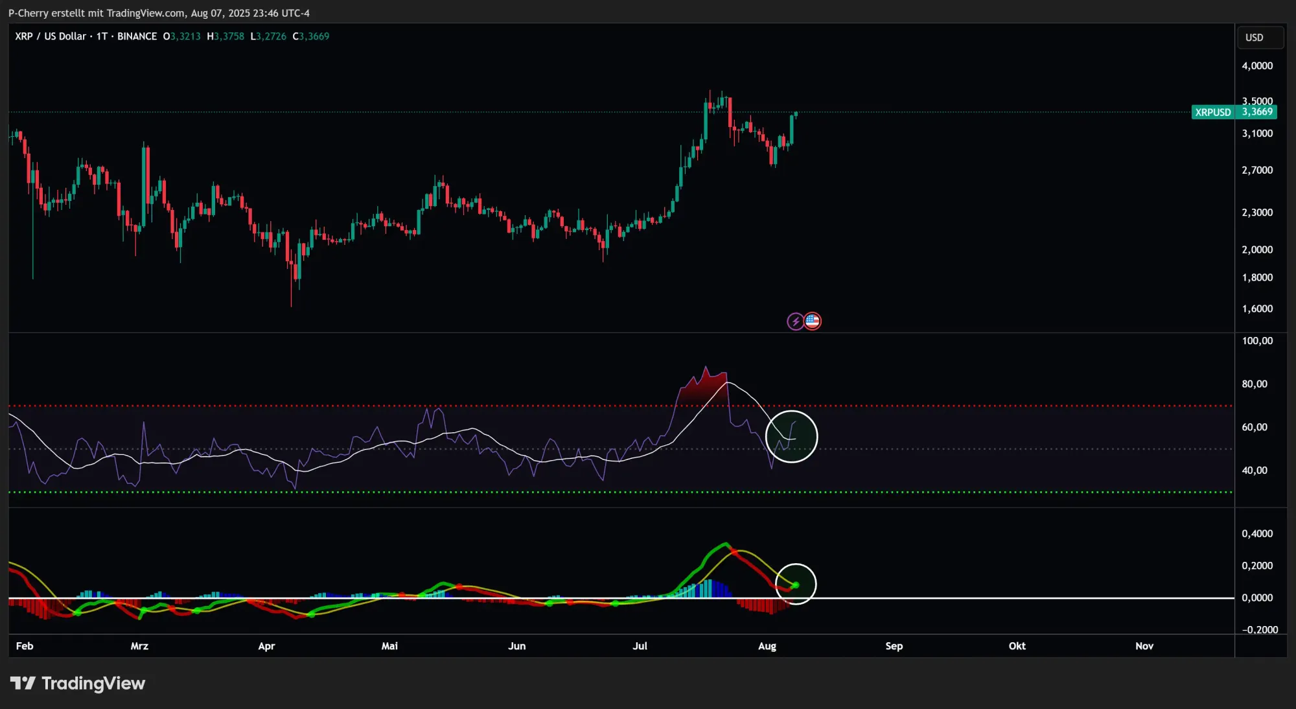Click the MACD 0,2000 scale label
1296x709 pixels.
pos(1257,566)
